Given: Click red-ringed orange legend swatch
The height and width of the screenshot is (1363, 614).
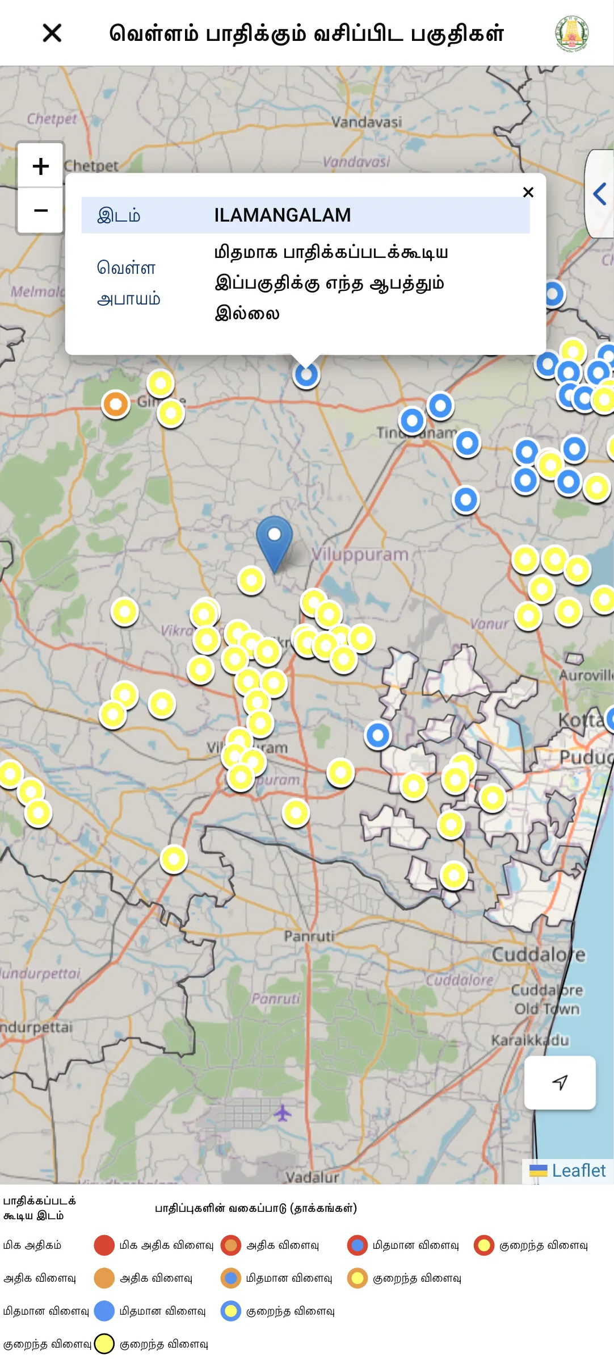Looking at the screenshot, I should click(231, 1245).
